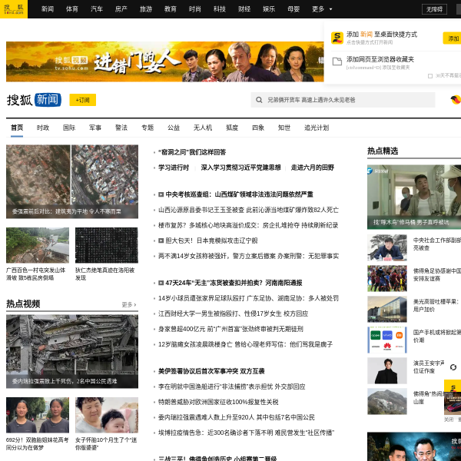Open "窑洞之问"我们这样回答 headline
Image resolution: width=461 pixels, height=461 pixels.
click(x=192, y=152)
